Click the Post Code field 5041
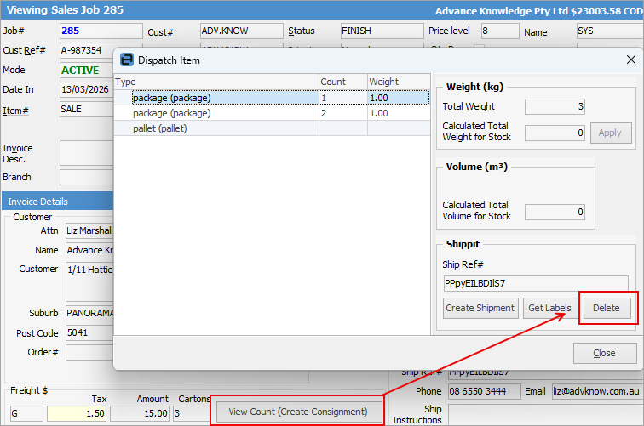The image size is (644, 426). pos(89,332)
